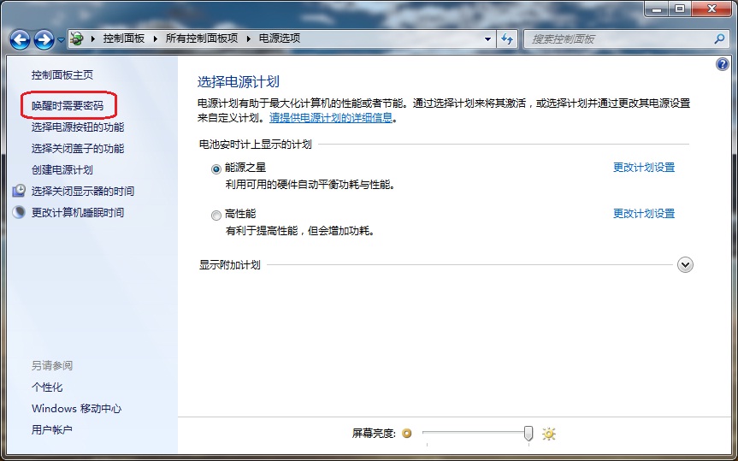The image size is (738, 461).
Task: Expand arrow before 电源选项 breadcrumb
Action: point(249,39)
